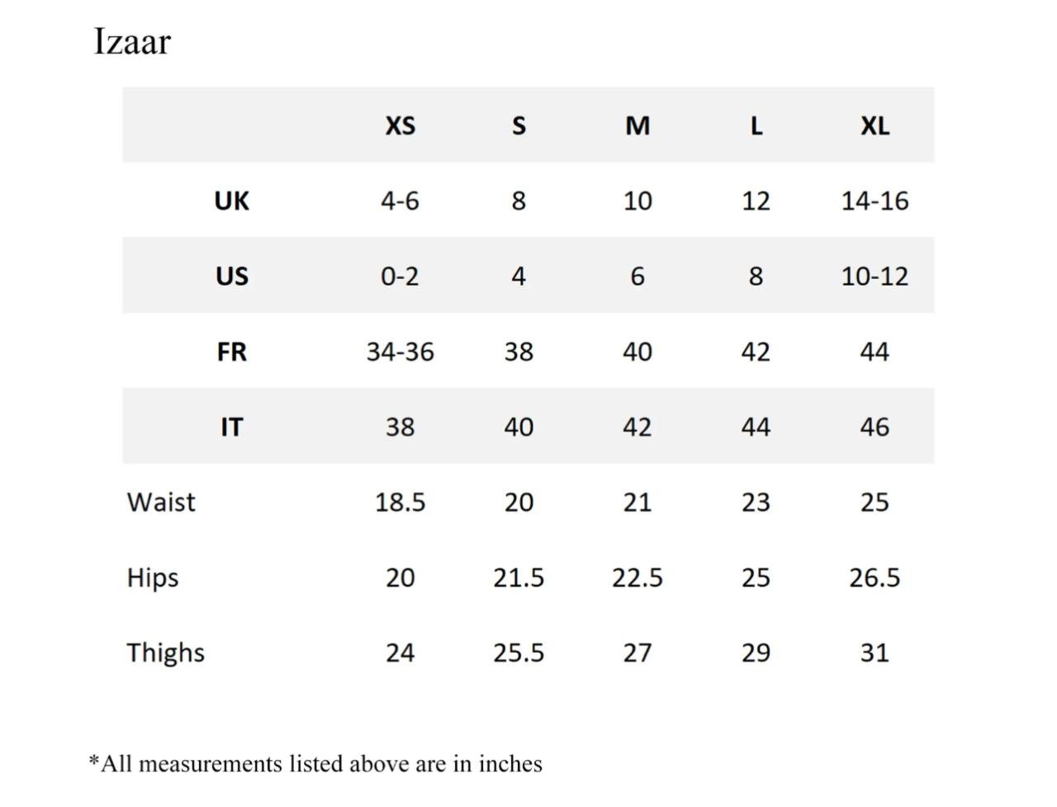Click the Hips 26.5 value
Screen dimensions: 1057x807
(875, 578)
